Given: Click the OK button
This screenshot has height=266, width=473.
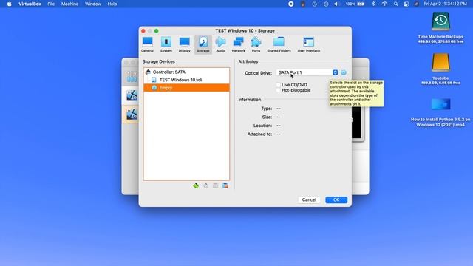Looking at the screenshot, I should pyautogui.click(x=336, y=199).
